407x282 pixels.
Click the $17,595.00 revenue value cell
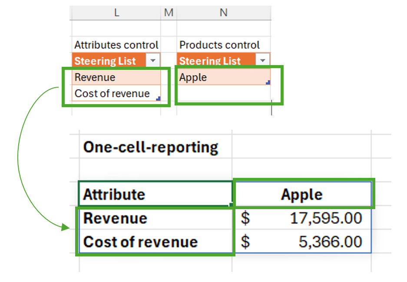[302, 218]
